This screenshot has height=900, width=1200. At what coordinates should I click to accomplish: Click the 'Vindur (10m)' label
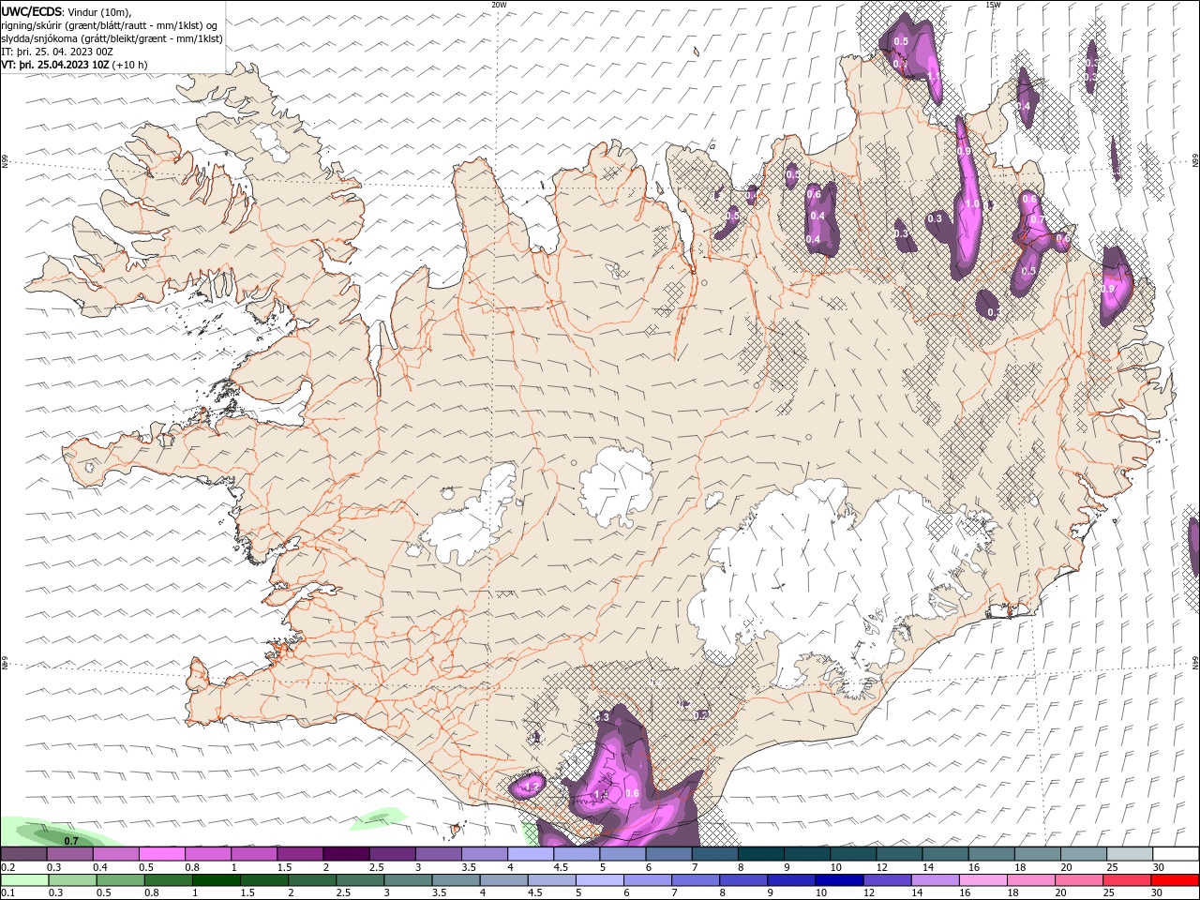tap(100, 11)
